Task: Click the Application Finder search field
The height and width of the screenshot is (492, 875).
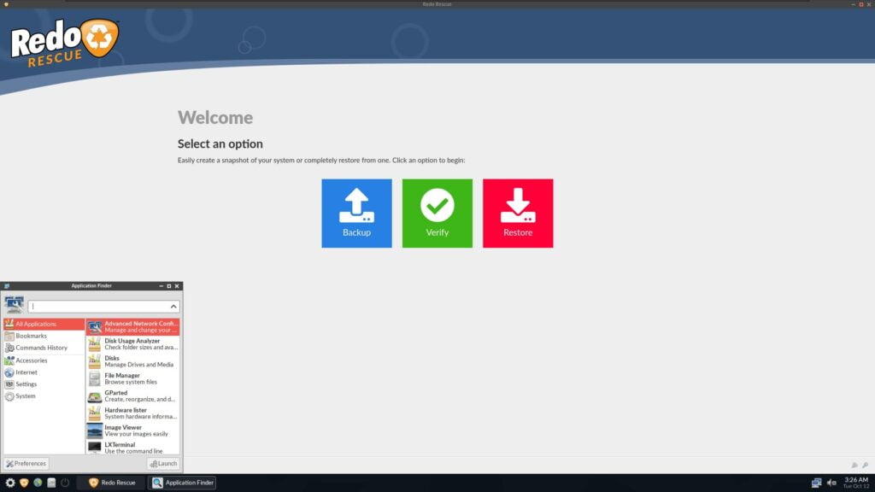Action: (103, 307)
